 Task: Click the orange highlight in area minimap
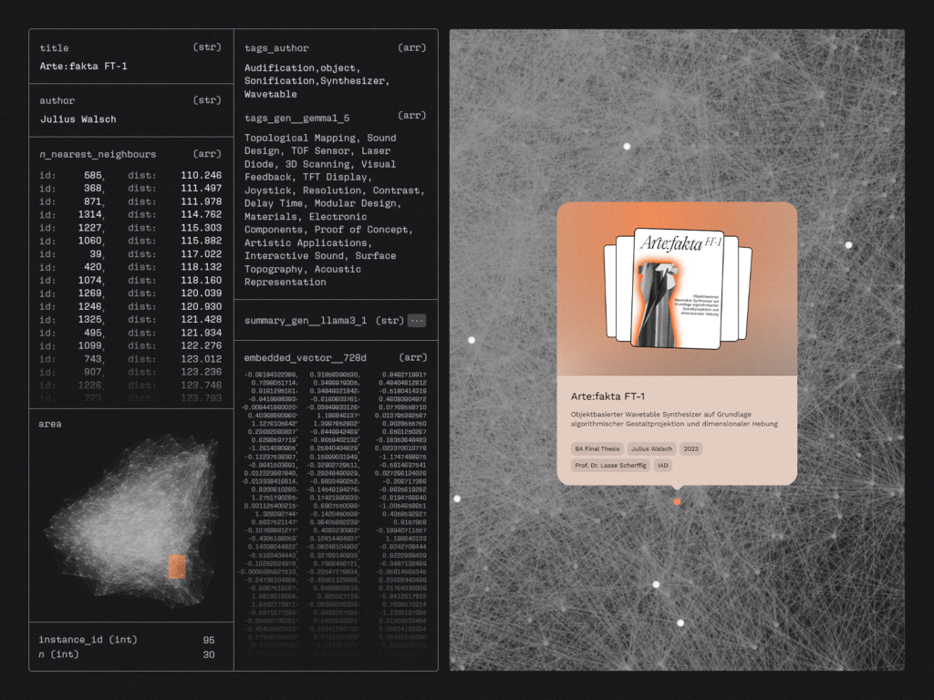[177, 567]
